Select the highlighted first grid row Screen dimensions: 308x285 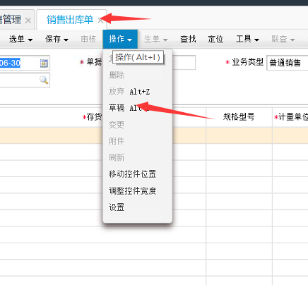154,135
